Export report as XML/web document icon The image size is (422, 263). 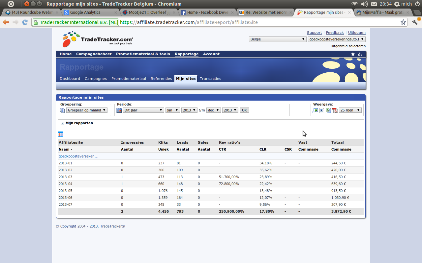[321, 110]
